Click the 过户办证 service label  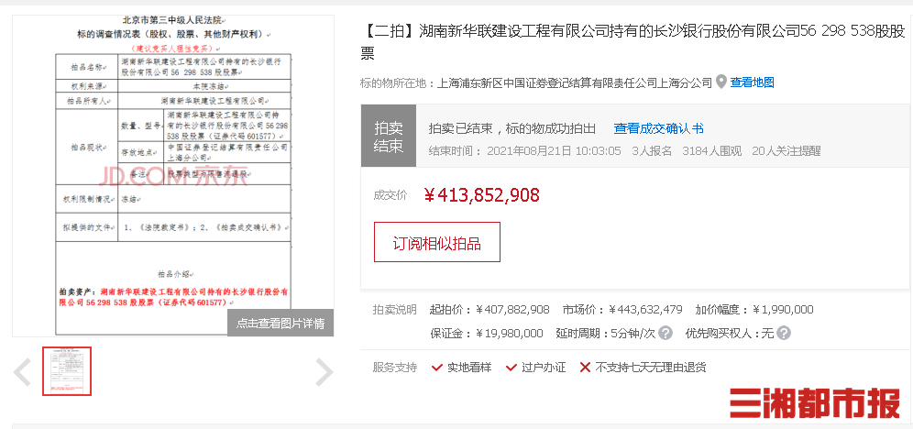[x=544, y=368]
